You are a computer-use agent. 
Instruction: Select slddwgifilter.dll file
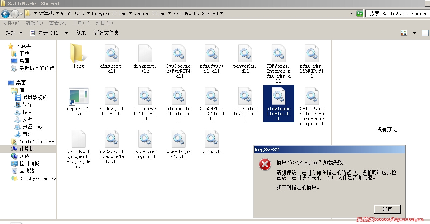pos(112,101)
